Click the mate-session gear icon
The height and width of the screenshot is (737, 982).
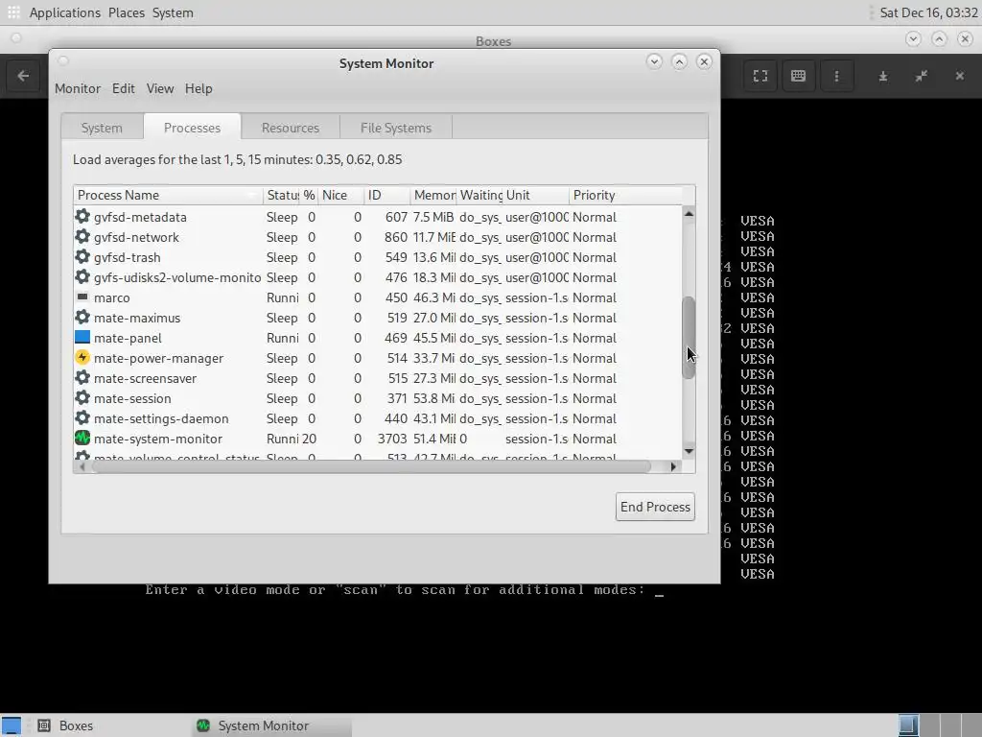[x=82, y=397]
